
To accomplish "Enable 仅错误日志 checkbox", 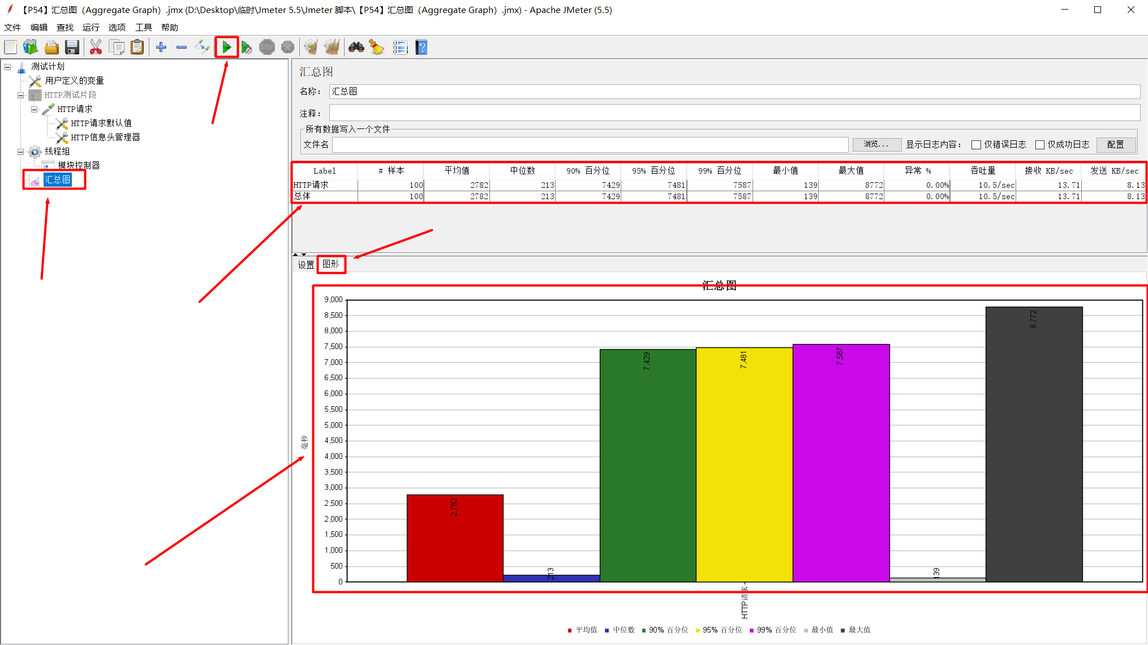I will coord(976,145).
